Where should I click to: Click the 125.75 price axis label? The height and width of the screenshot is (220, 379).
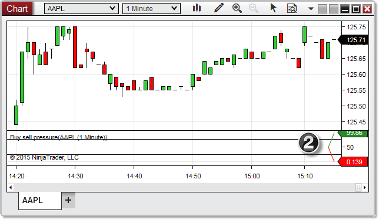pos(356,27)
